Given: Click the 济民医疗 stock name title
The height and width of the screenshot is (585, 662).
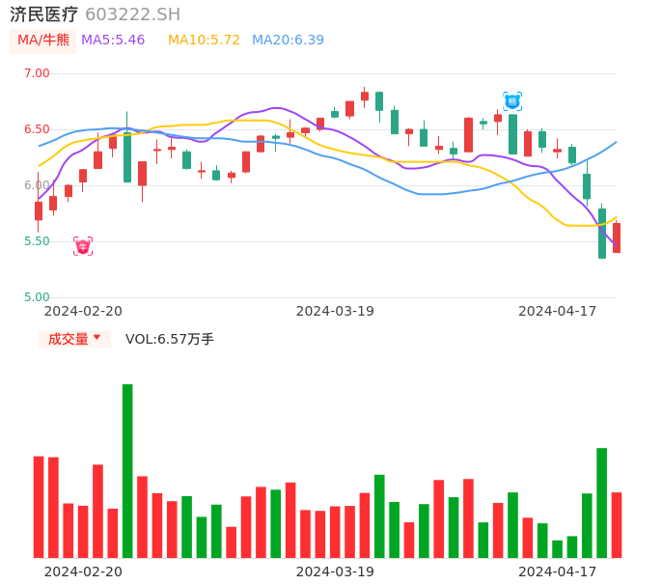Looking at the screenshot, I should [x=44, y=14].
